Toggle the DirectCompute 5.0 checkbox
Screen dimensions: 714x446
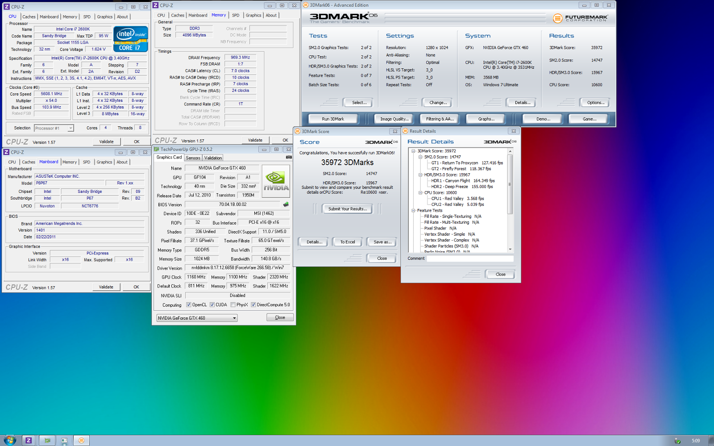tap(253, 305)
